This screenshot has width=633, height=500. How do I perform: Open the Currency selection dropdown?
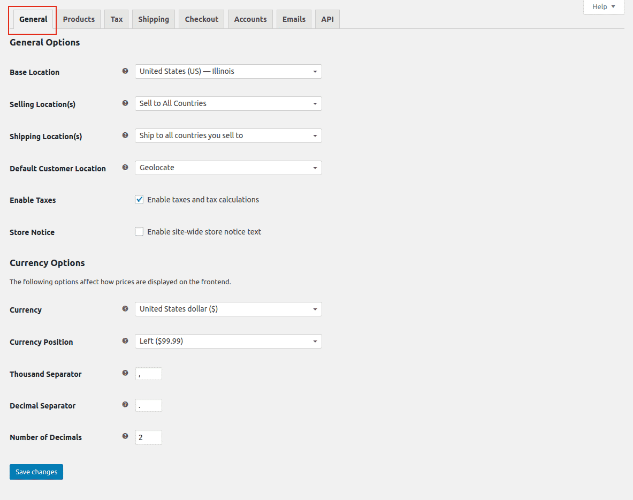pos(228,309)
